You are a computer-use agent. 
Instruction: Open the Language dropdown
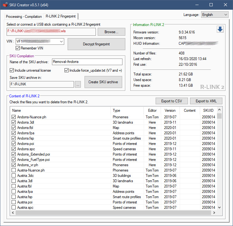(x=215, y=15)
